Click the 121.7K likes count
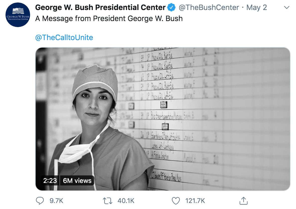The height and width of the screenshot is (209, 296). click(x=195, y=201)
